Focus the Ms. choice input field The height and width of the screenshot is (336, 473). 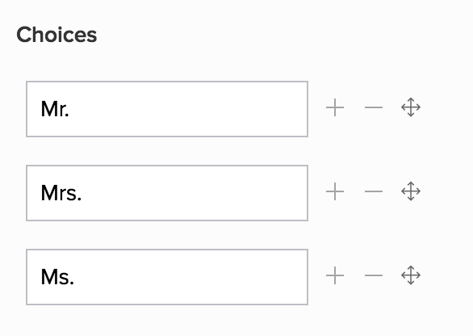coord(167,277)
